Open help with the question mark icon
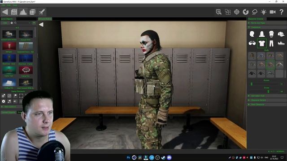This screenshot has width=287, height=161. pos(282,12)
